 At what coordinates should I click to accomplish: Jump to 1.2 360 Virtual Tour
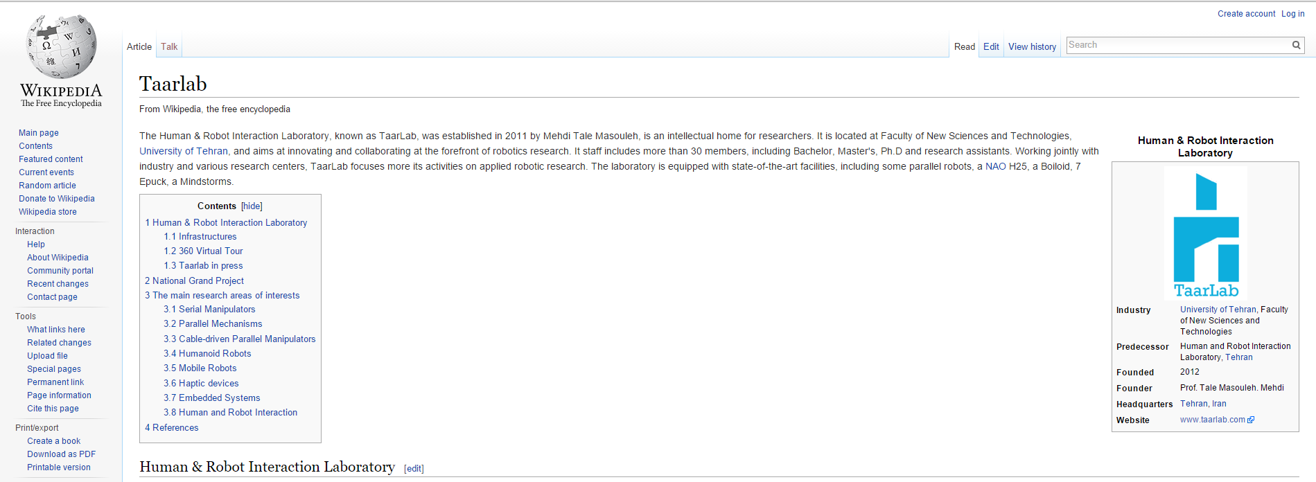pos(203,251)
